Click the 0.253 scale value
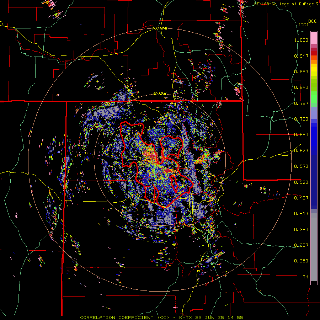 tap(301, 261)
